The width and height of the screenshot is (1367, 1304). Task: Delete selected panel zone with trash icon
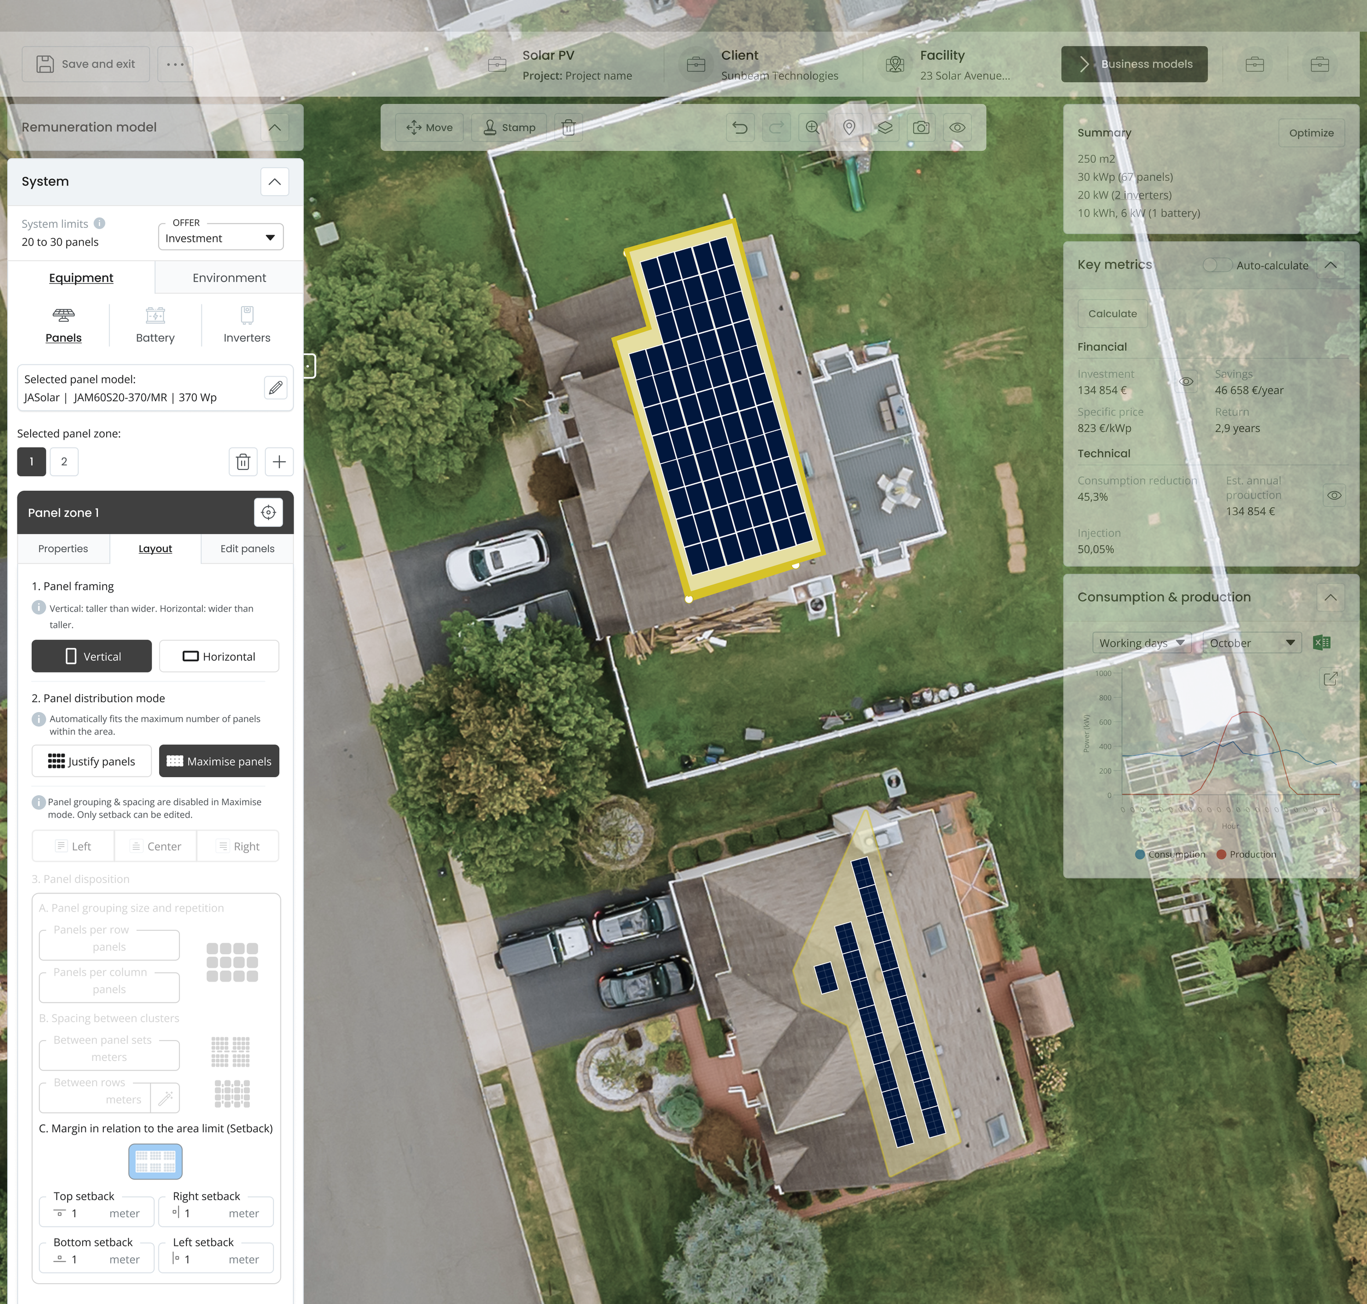(243, 462)
